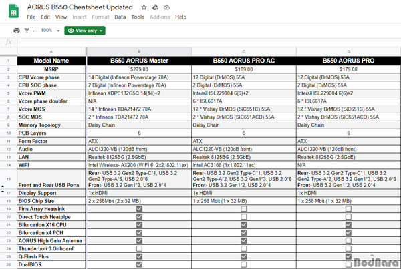
Task: Select the 'B550 AORUS PRO AC' header cell
Action: point(244,61)
